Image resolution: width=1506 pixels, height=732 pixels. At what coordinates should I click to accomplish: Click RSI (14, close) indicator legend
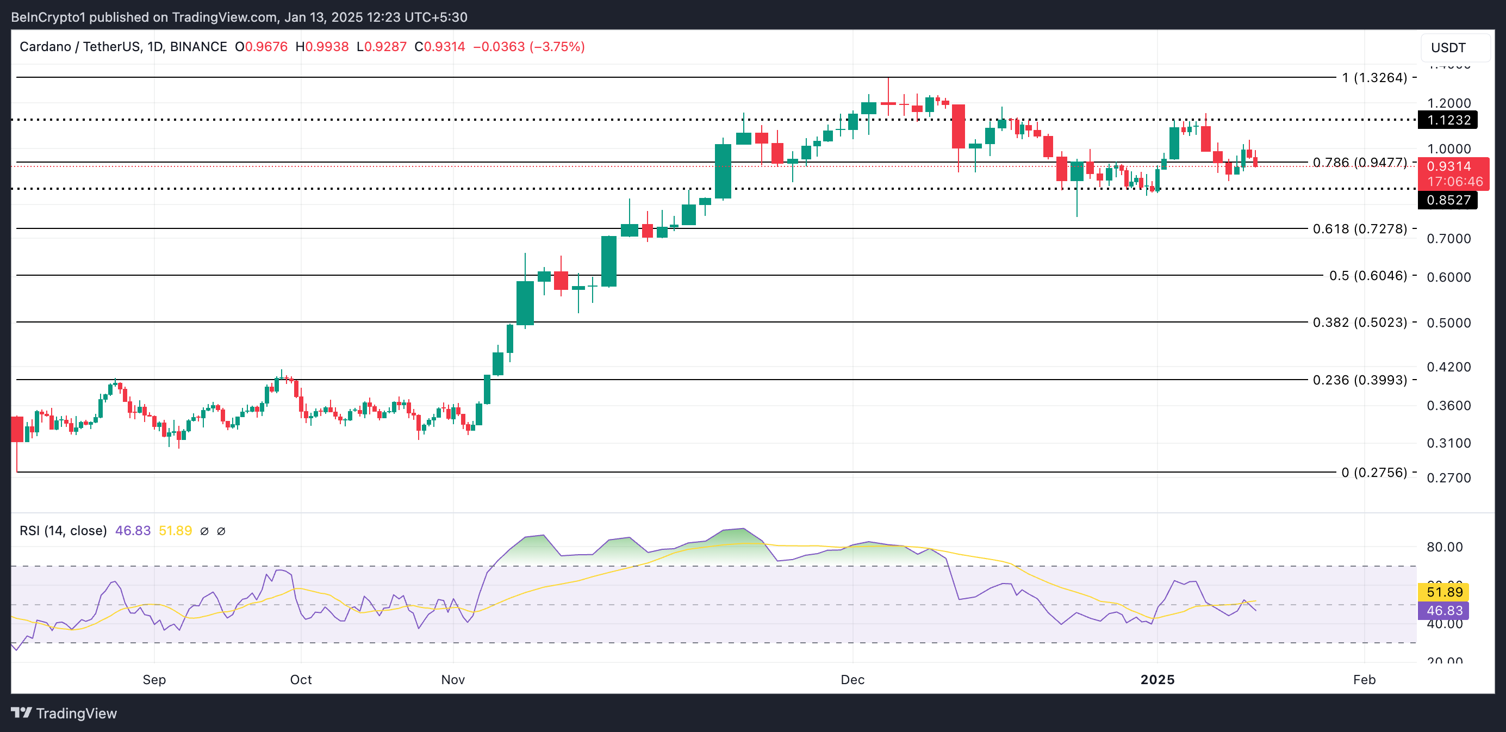63,531
